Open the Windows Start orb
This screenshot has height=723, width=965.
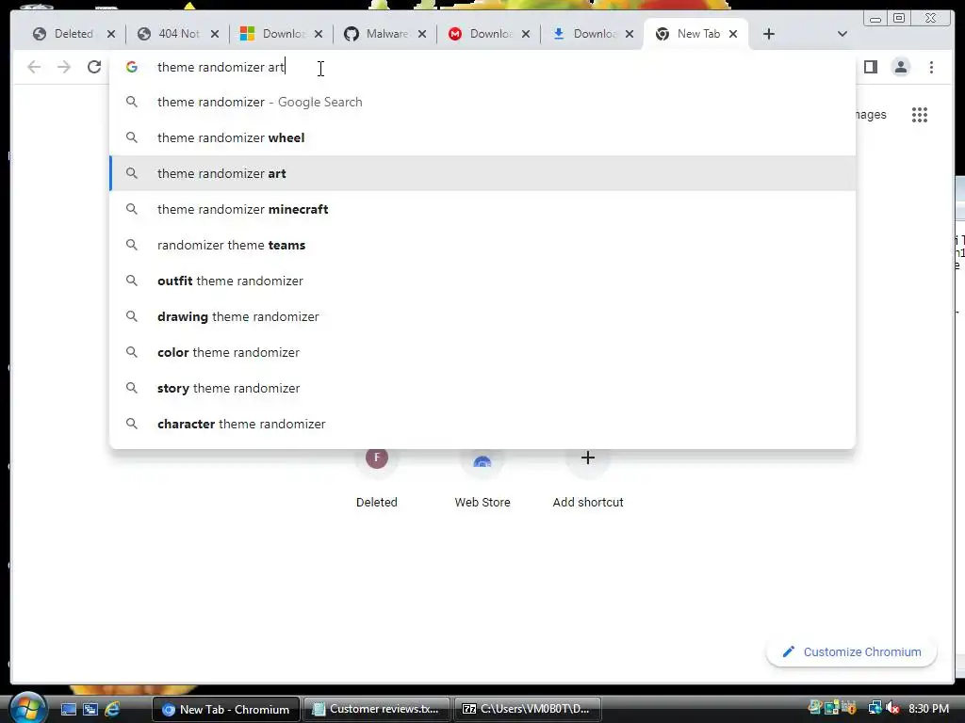coord(27,708)
